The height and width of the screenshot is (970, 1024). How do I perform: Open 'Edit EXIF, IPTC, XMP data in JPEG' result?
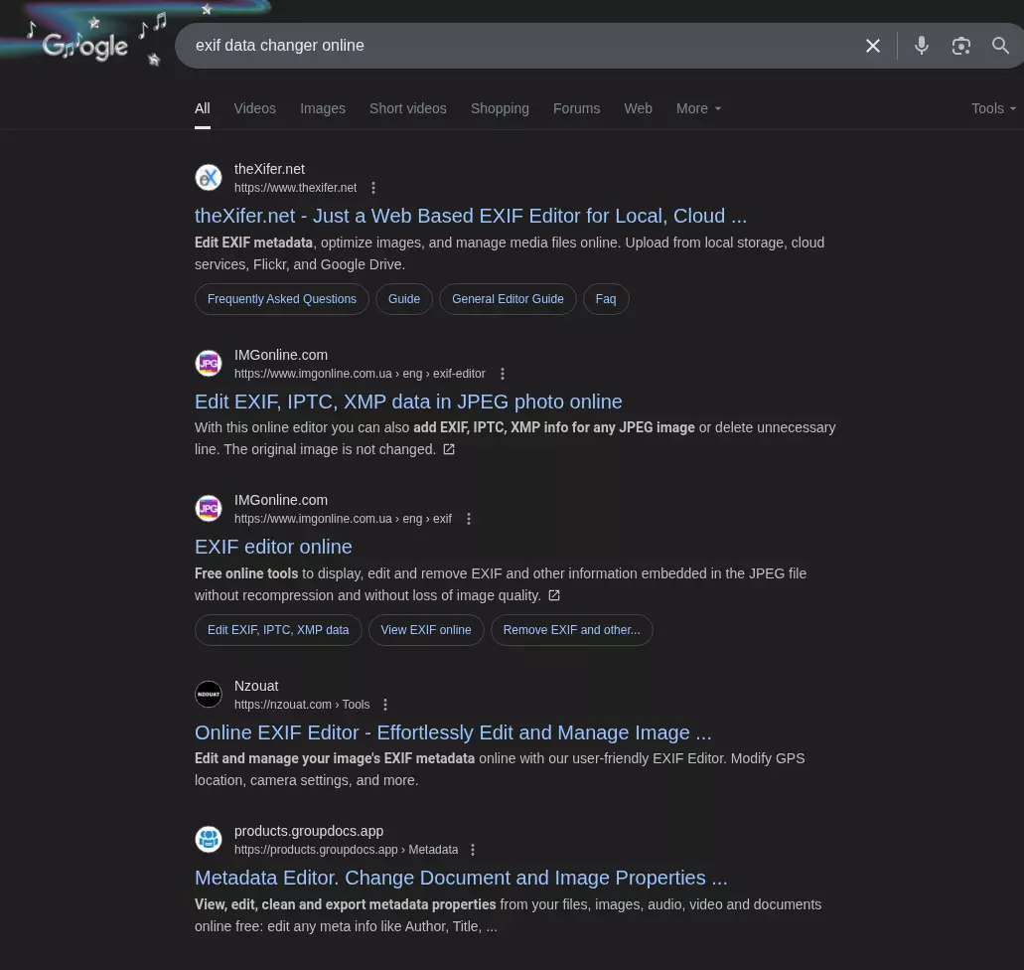(x=408, y=402)
